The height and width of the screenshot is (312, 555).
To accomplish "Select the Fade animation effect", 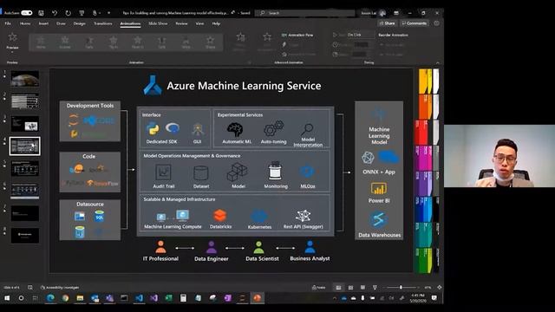I will click(89, 42).
